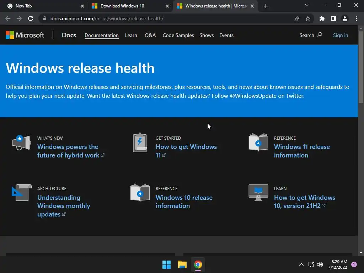Image resolution: width=364 pixels, height=273 pixels.
Task: Open Windows 11 release information link
Action: pyautogui.click(x=302, y=151)
